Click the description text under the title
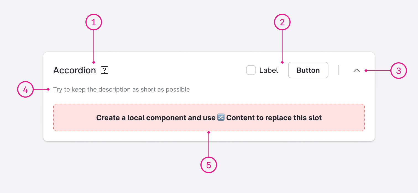 click(x=121, y=90)
